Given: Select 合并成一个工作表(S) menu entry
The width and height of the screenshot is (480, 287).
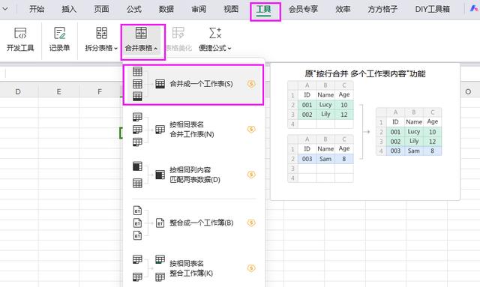Looking at the screenshot, I should point(193,84).
